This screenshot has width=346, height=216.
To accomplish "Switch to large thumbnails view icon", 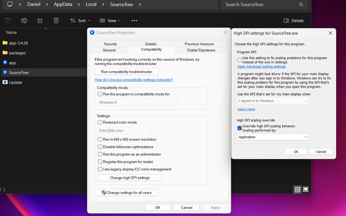I will click(x=305, y=189).
